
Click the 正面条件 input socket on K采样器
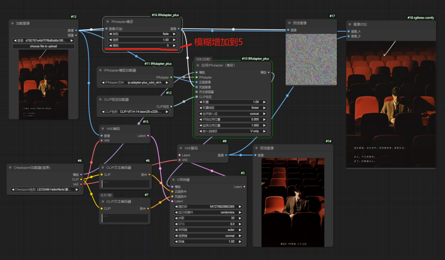tap(172, 191)
